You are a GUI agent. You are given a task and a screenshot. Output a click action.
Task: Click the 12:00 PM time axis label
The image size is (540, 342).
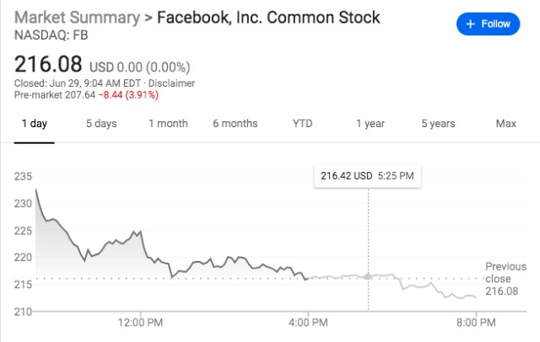(x=140, y=321)
